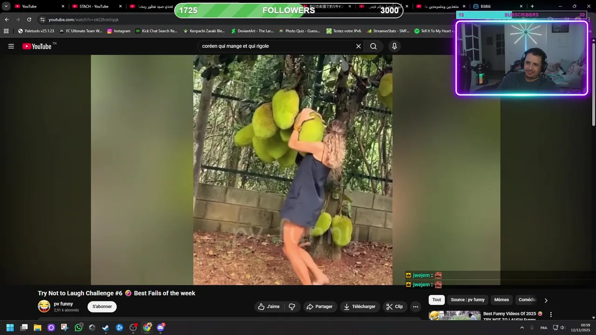Show more filter chips with the chevron
Viewport: 596px width, 335px height.
(546, 300)
